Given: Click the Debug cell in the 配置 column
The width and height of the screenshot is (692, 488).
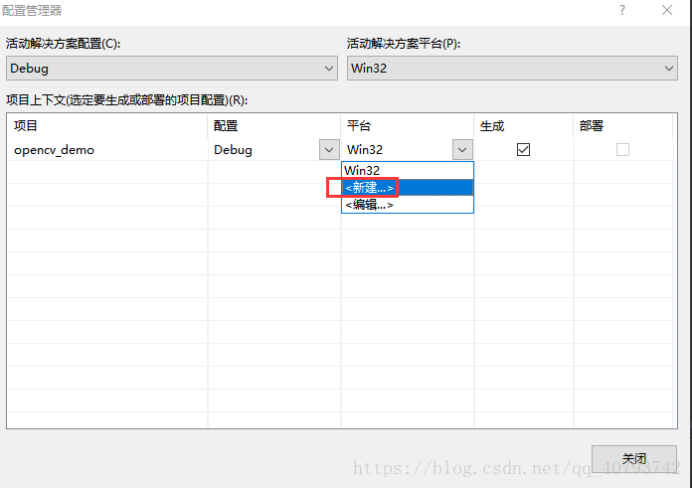Looking at the screenshot, I should [x=263, y=149].
